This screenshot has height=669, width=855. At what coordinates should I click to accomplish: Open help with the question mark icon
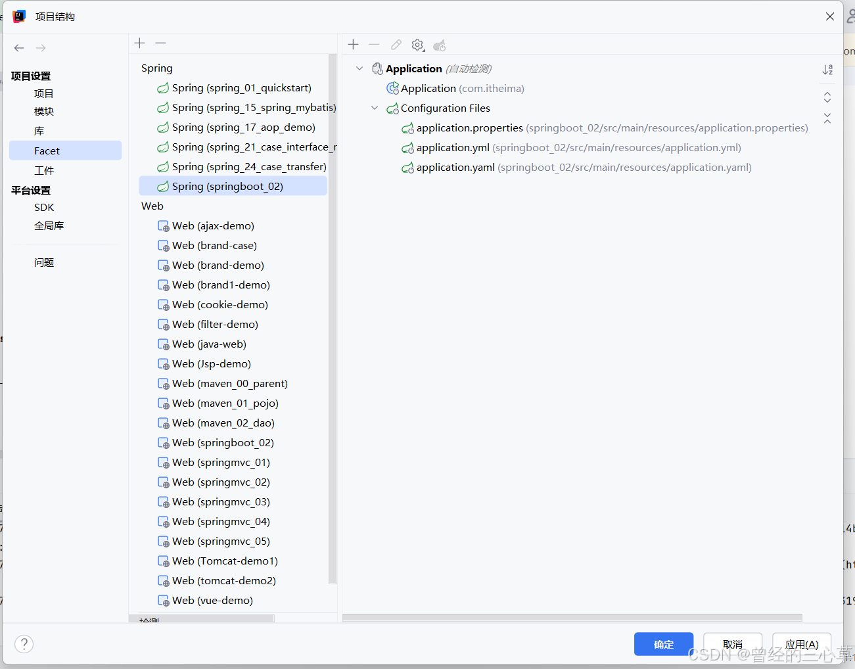(24, 644)
